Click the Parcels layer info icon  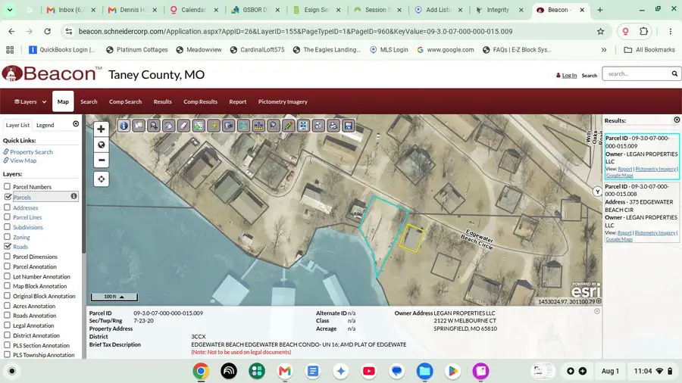coord(74,196)
